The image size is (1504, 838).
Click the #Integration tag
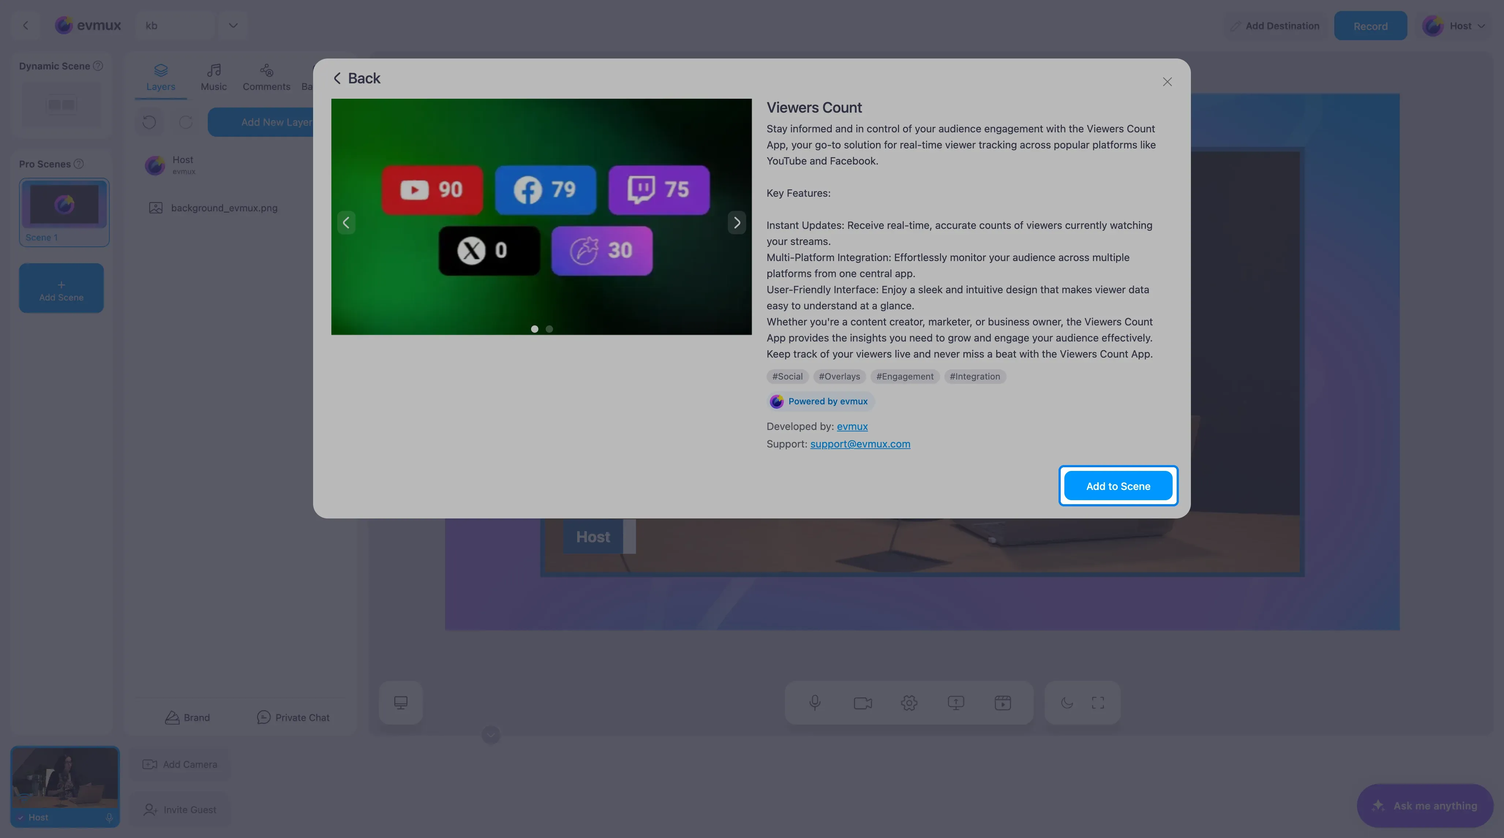[974, 376]
